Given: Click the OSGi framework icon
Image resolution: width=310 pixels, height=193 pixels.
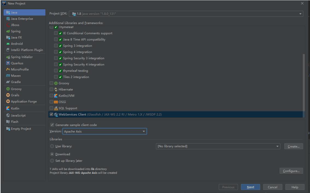Looking at the screenshot, I should 56,102.
